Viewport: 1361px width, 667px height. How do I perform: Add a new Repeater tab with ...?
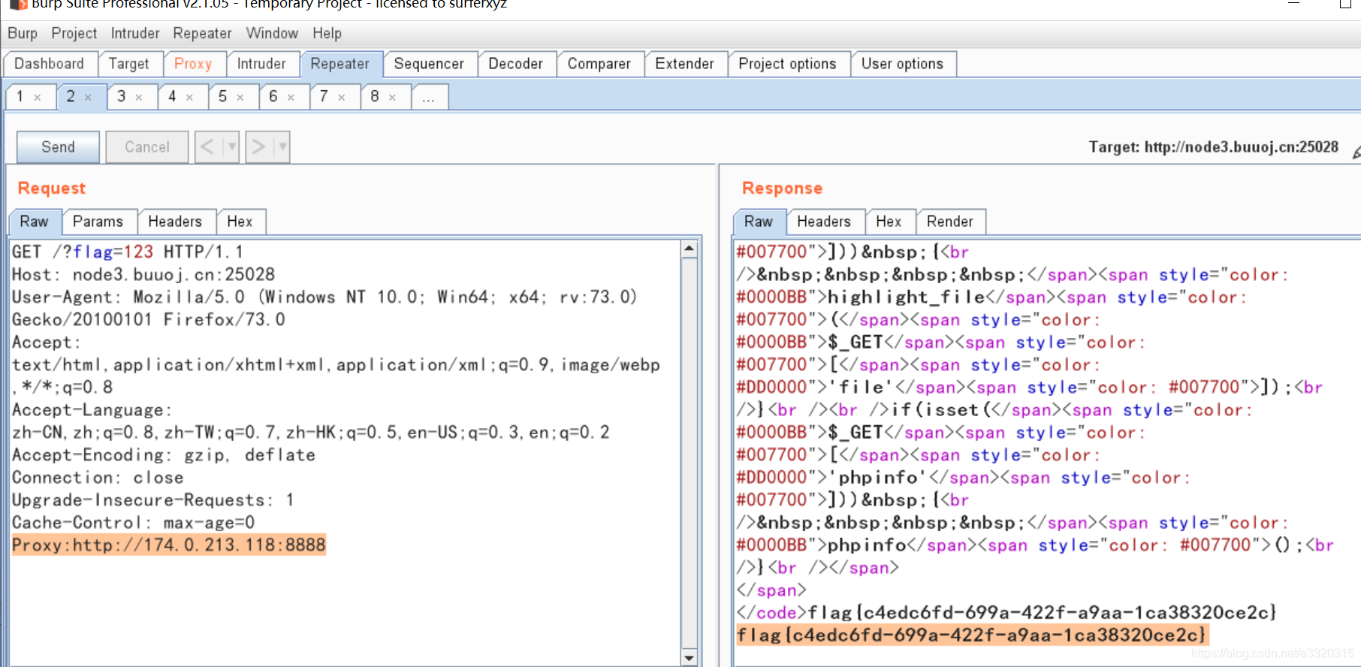(x=429, y=98)
